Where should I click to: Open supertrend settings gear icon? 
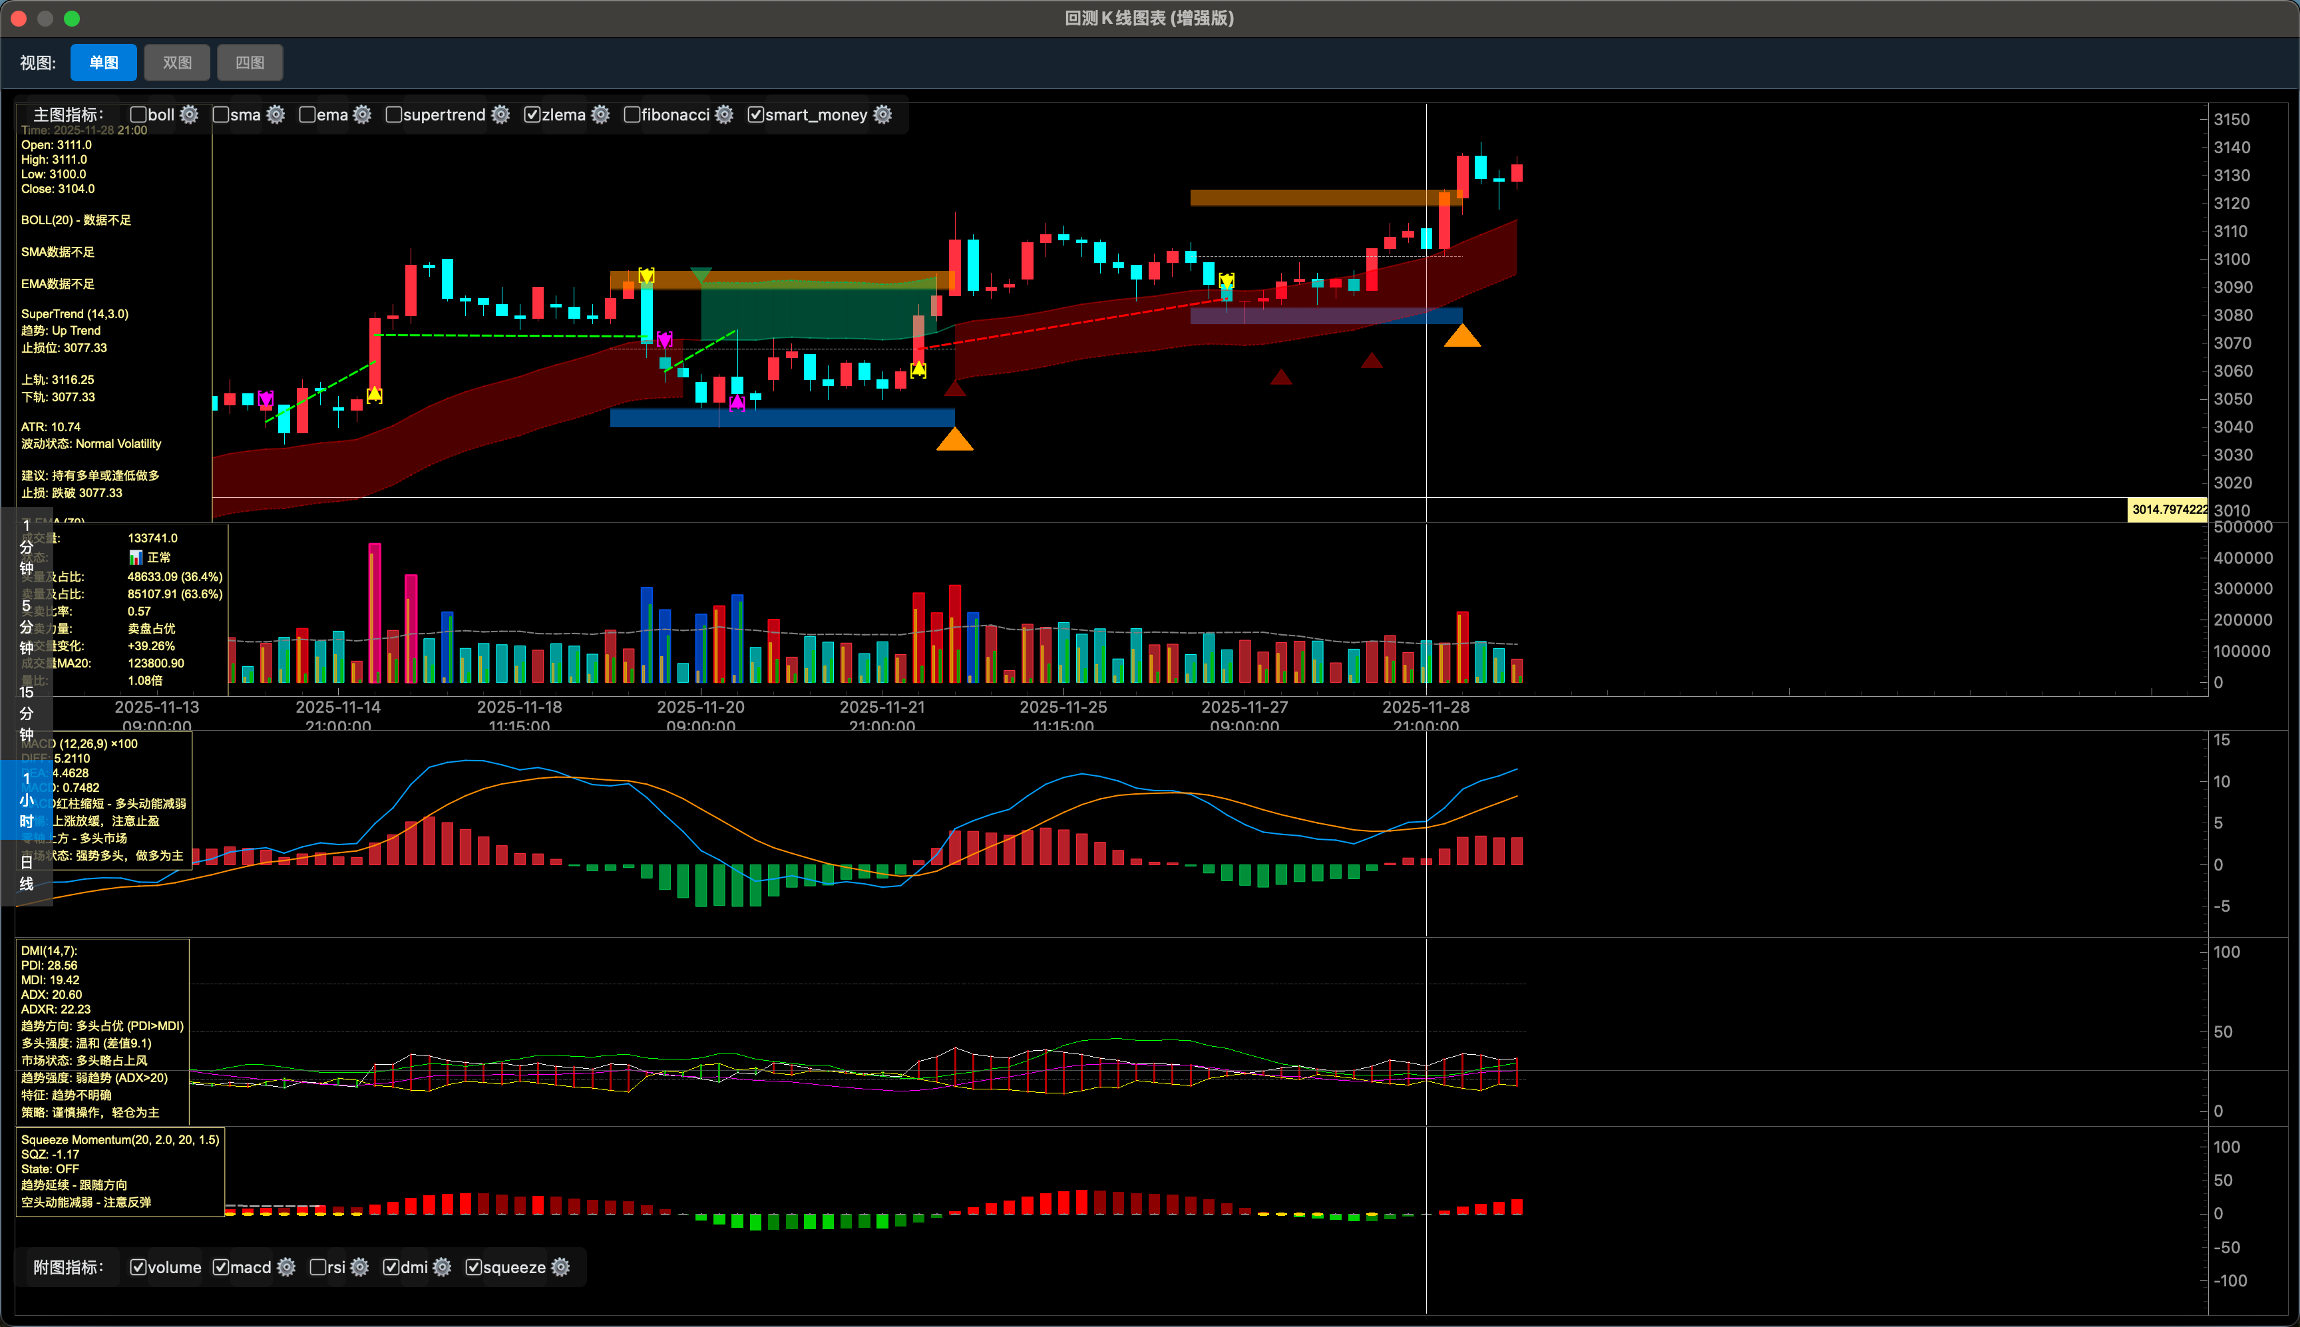click(500, 115)
